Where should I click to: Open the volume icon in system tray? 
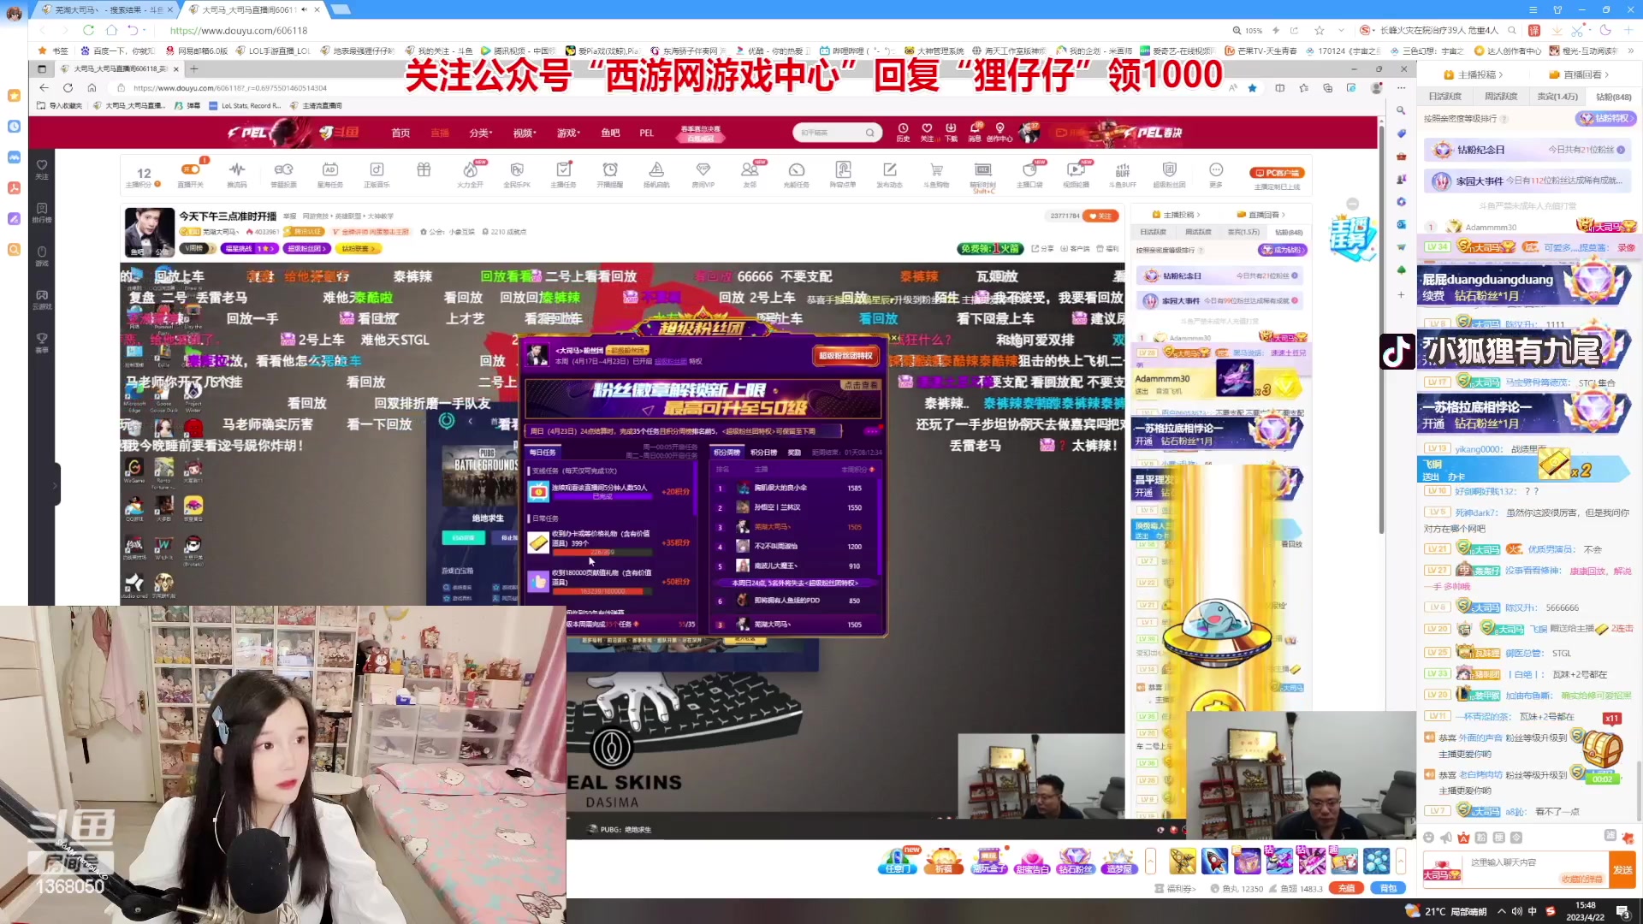[1516, 911]
